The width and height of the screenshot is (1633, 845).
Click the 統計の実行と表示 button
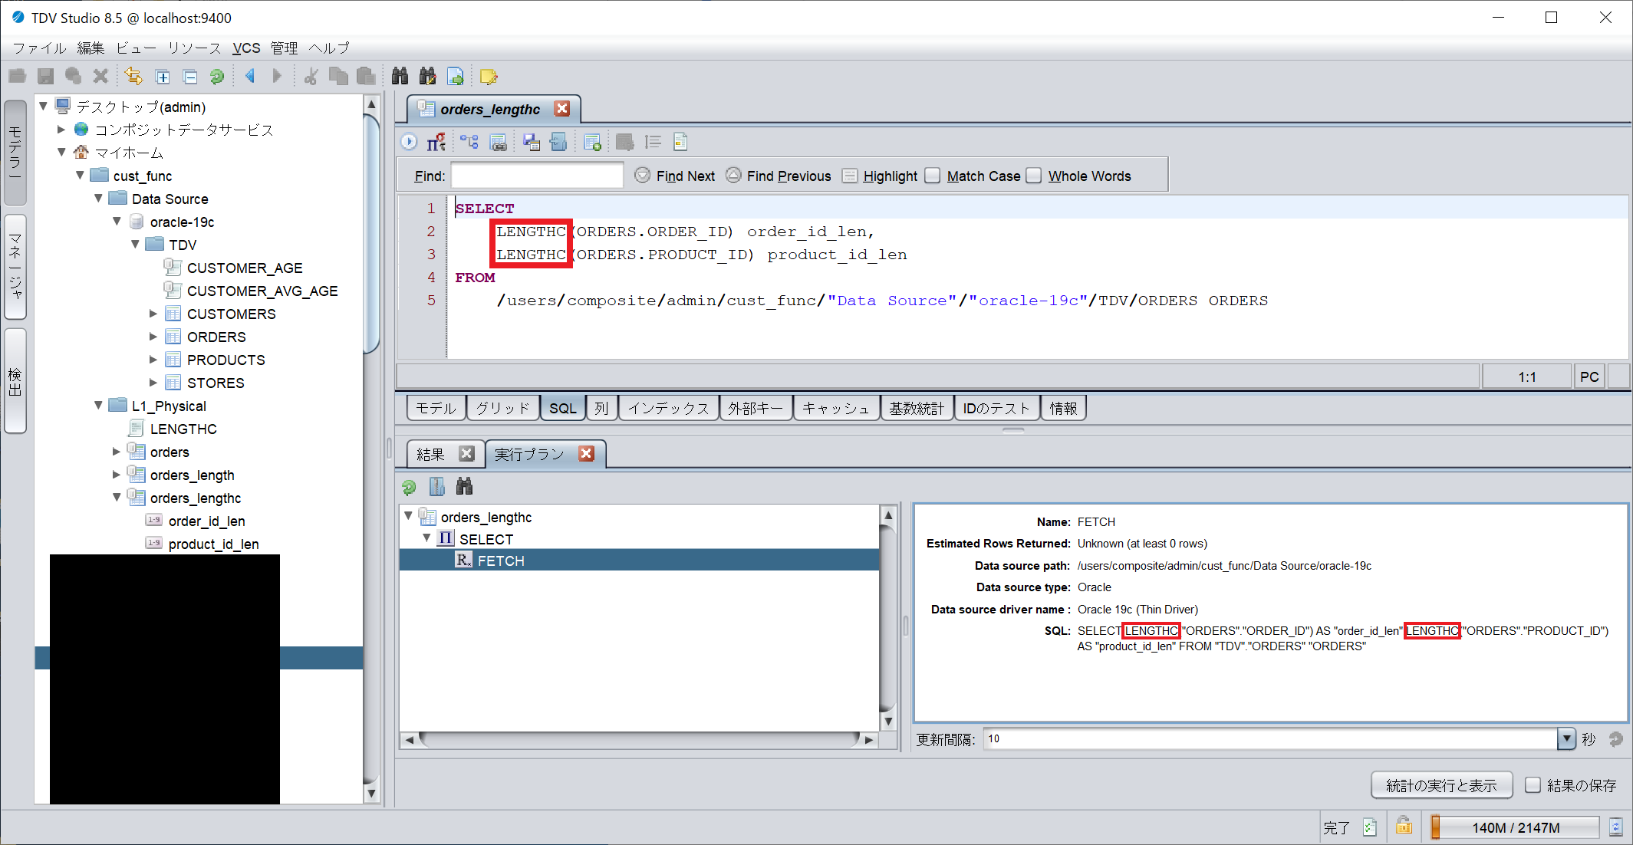(1441, 785)
